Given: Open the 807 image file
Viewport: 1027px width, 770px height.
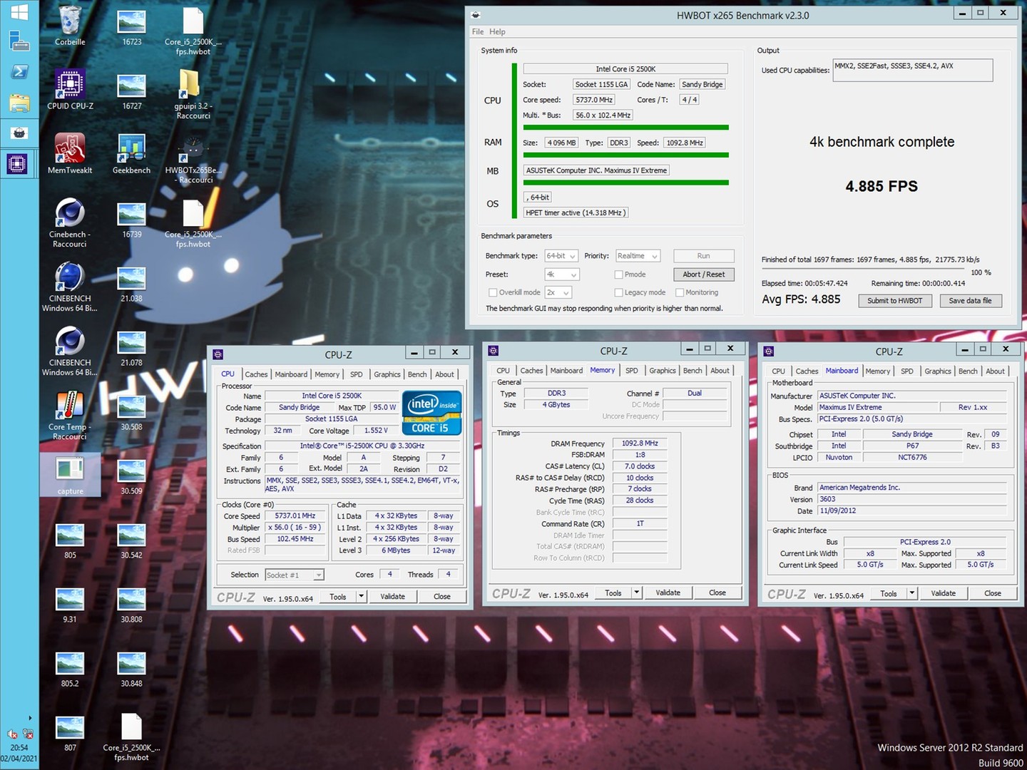Looking at the screenshot, I should pyautogui.click(x=70, y=731).
